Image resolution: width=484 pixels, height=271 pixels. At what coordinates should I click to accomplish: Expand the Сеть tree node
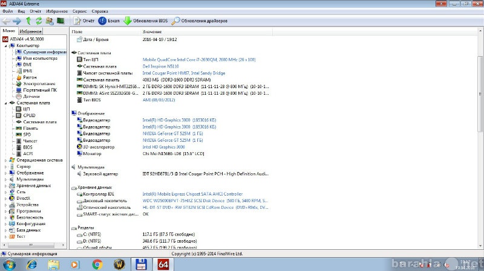pyautogui.click(x=5, y=192)
